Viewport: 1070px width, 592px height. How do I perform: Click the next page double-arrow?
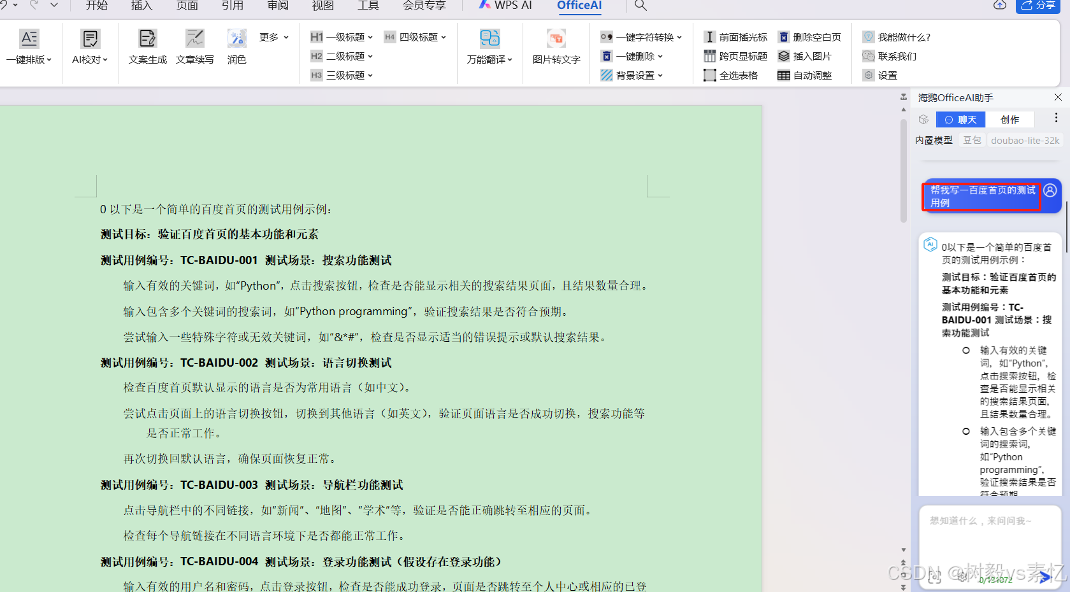point(903,587)
